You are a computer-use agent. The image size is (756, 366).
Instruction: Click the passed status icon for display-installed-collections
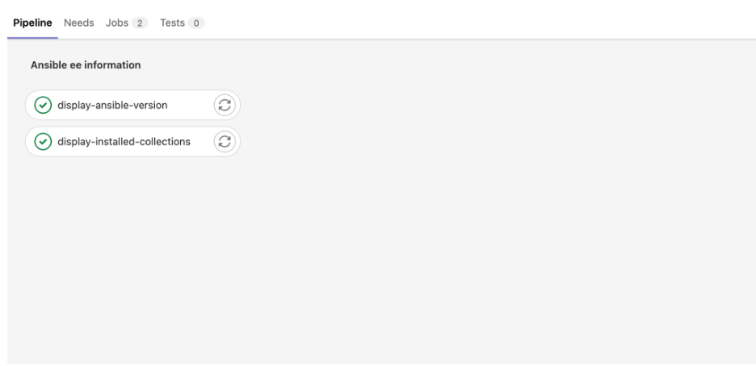(43, 142)
